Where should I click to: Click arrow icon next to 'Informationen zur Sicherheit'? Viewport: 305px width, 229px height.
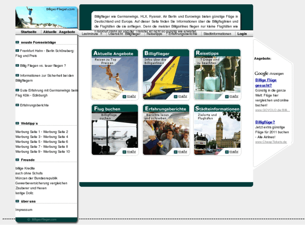pyautogui.click(x=17, y=75)
